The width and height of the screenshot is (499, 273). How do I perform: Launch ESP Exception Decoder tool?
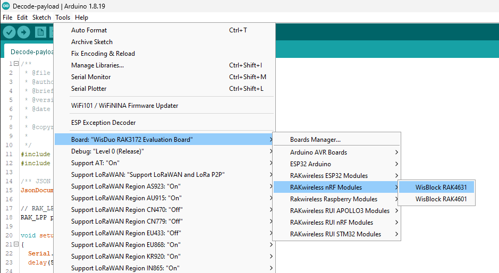click(x=103, y=123)
